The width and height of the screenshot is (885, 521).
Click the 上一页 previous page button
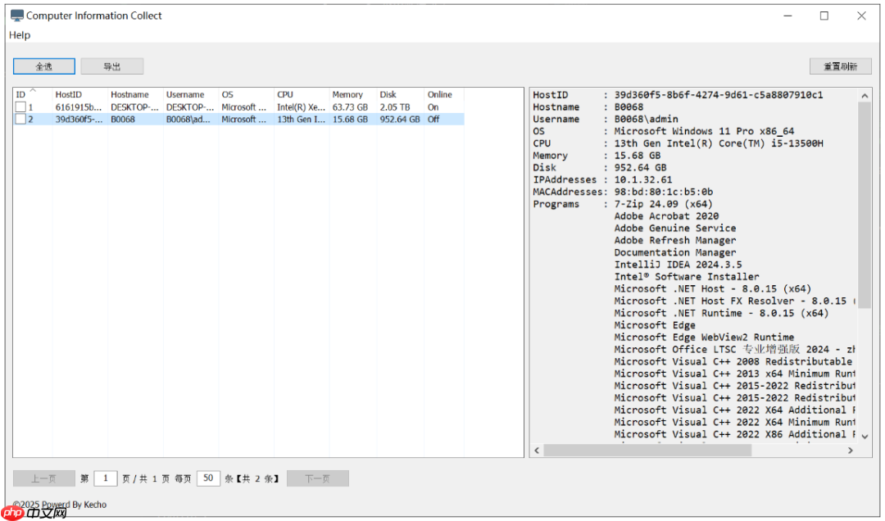pos(43,478)
